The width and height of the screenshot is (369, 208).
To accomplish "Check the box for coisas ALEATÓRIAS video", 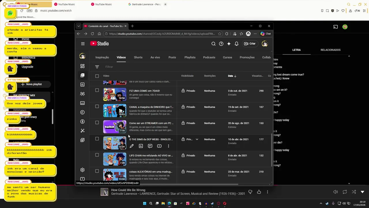I will click(97, 171).
